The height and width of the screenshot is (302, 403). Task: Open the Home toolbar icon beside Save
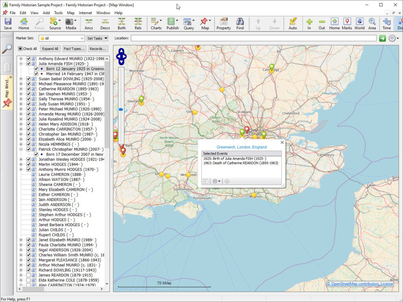[24, 24]
